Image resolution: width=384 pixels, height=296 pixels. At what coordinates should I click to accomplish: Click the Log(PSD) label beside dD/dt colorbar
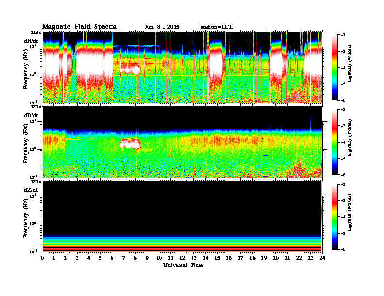(350, 138)
